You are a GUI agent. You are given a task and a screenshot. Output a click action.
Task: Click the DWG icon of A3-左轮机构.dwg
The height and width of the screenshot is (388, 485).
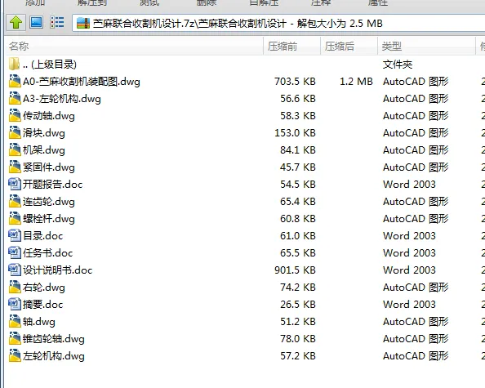pos(15,98)
